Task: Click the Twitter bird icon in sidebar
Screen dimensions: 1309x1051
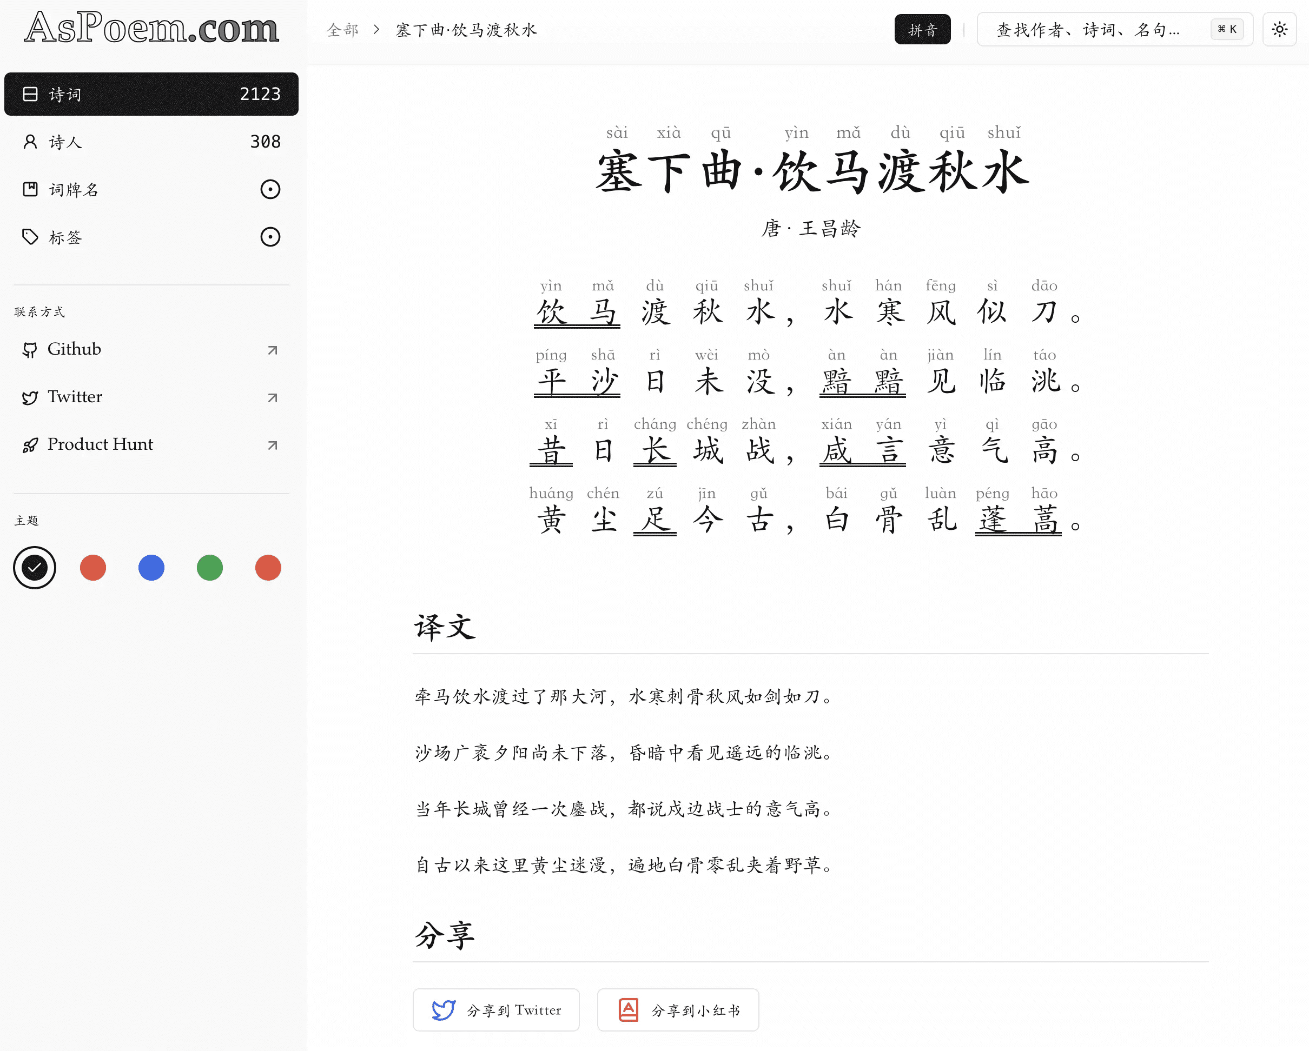Action: (x=30, y=397)
